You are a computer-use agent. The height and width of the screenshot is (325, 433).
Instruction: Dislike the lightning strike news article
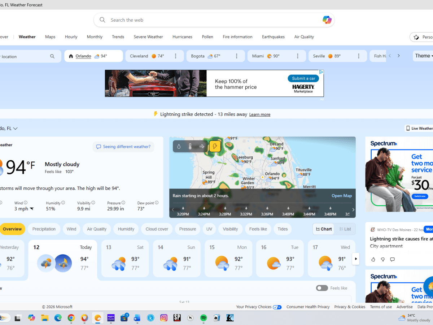(383, 259)
